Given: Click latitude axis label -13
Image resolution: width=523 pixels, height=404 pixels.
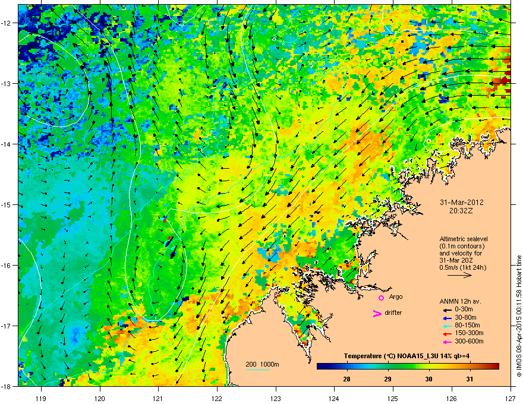Looking at the screenshot, I should click(x=7, y=84).
